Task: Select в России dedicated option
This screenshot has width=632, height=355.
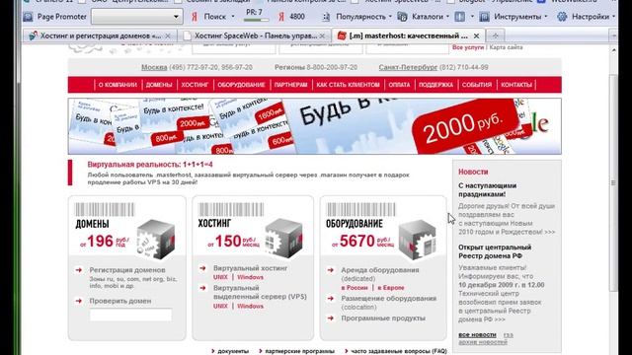Action: (x=355, y=288)
